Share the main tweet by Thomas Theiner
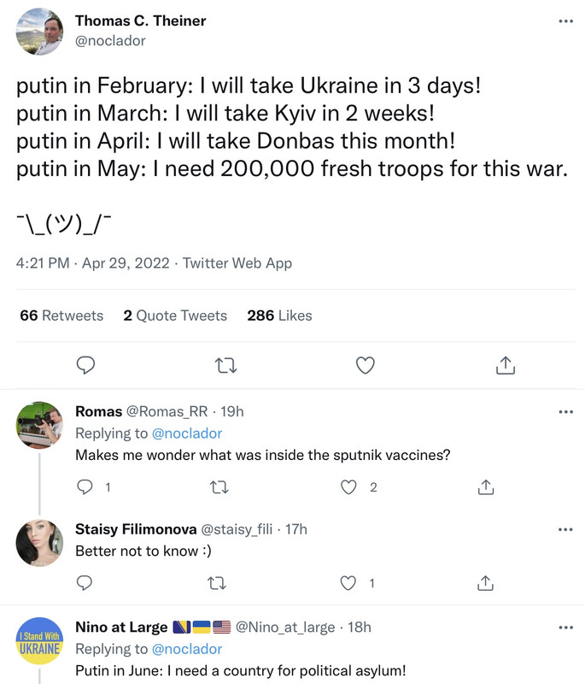 click(505, 365)
